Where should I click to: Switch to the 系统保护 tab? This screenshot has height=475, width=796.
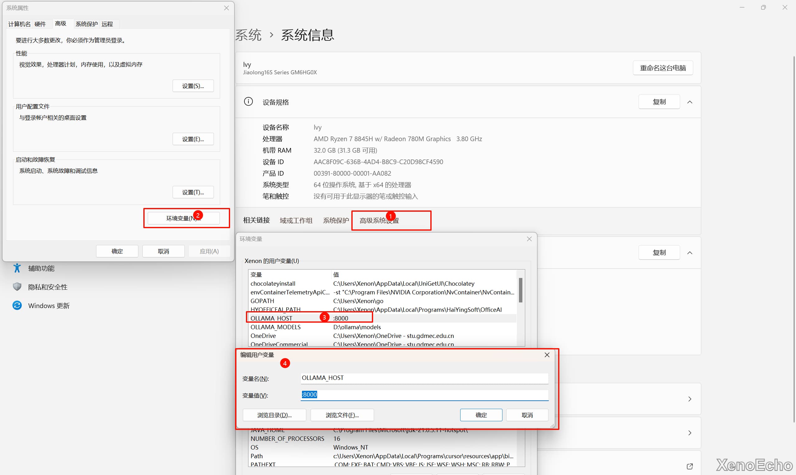tap(86, 24)
